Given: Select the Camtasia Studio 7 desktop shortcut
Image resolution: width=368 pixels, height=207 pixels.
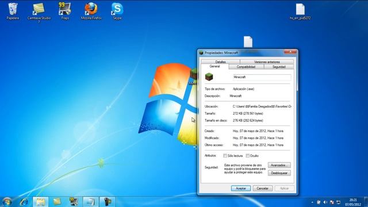Looking at the screenshot, I should 39,13.
